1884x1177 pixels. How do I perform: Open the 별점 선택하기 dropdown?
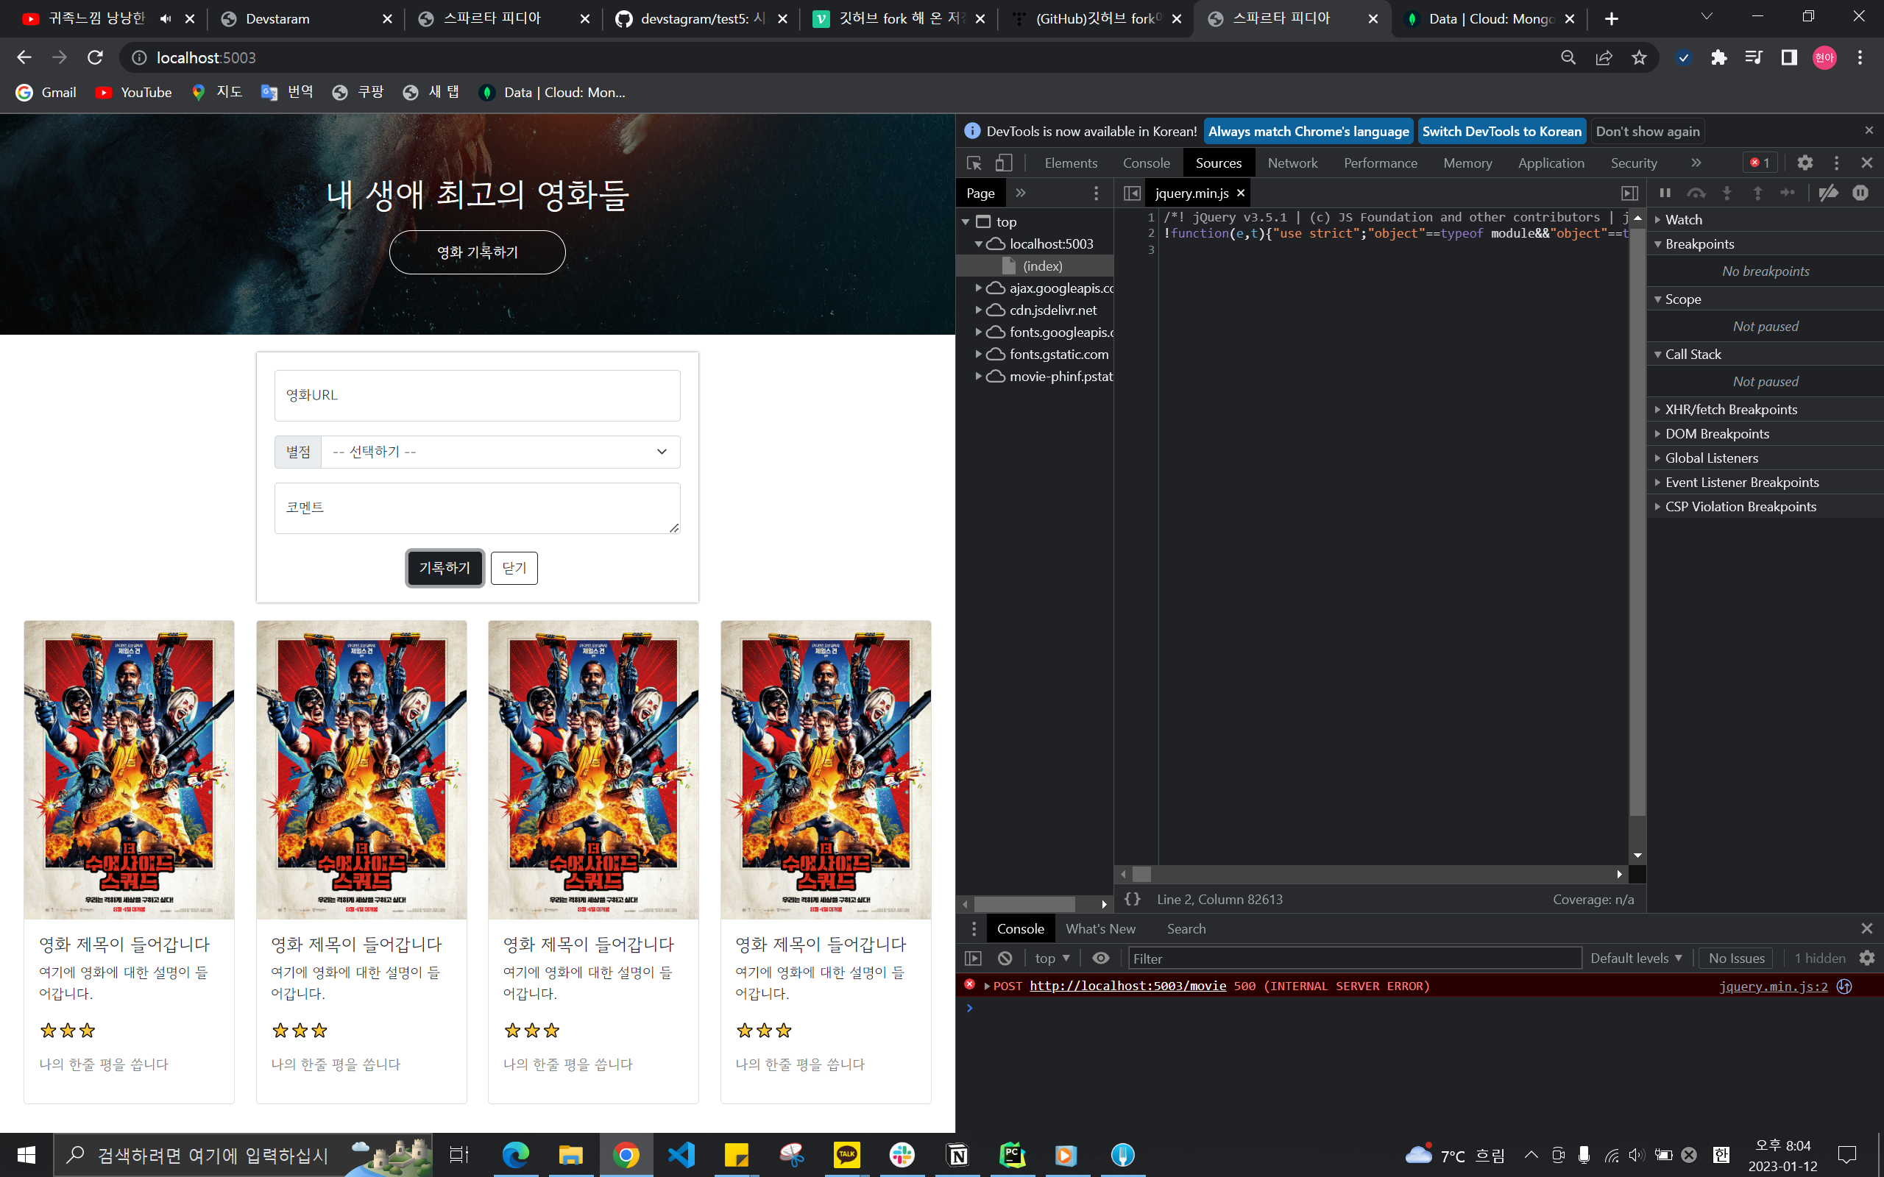point(500,452)
